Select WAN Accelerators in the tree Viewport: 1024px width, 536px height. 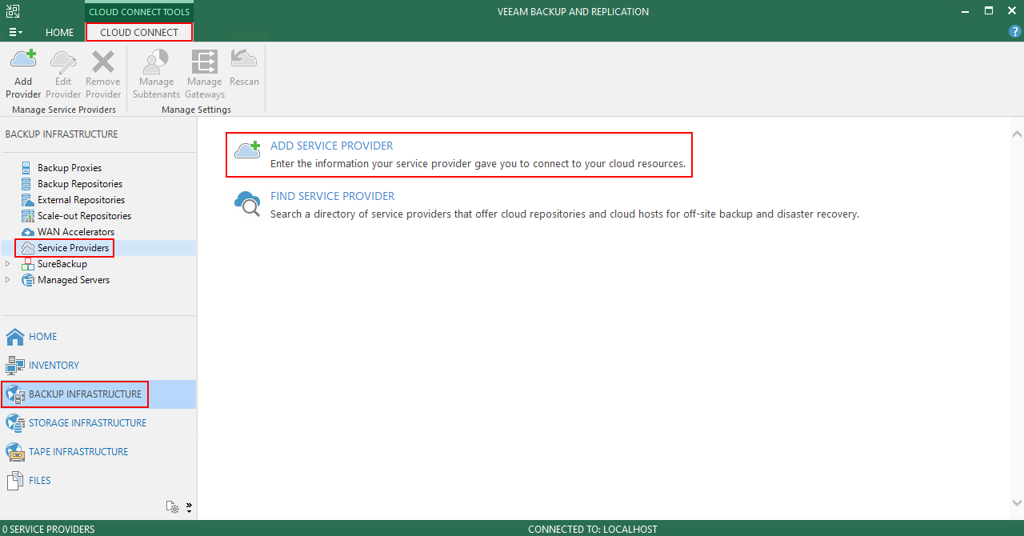coord(76,232)
